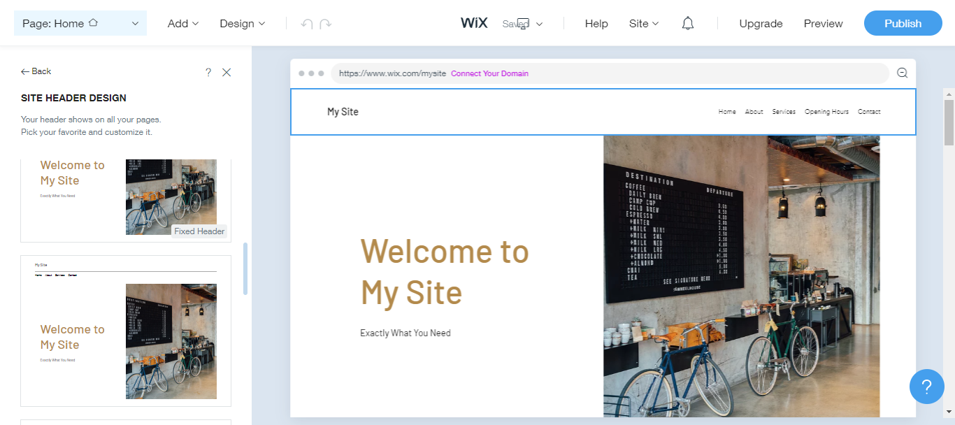The width and height of the screenshot is (955, 425).
Task: Click Services in the site navigation
Action: (x=784, y=112)
